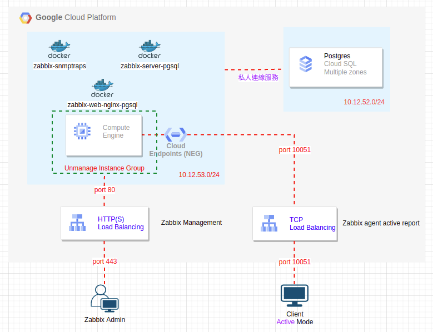Select the Zabbix Management text
This screenshot has width=433, height=332.
(191, 223)
